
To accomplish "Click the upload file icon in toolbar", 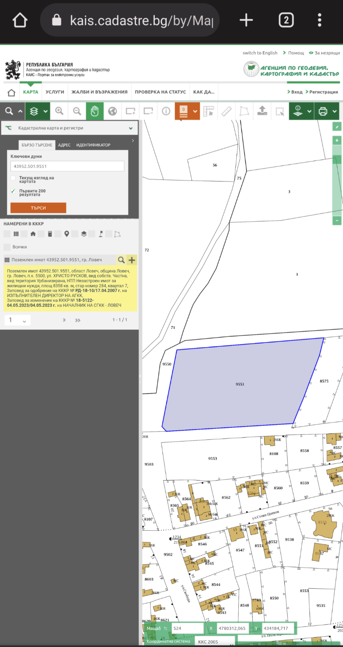I will [x=262, y=111].
